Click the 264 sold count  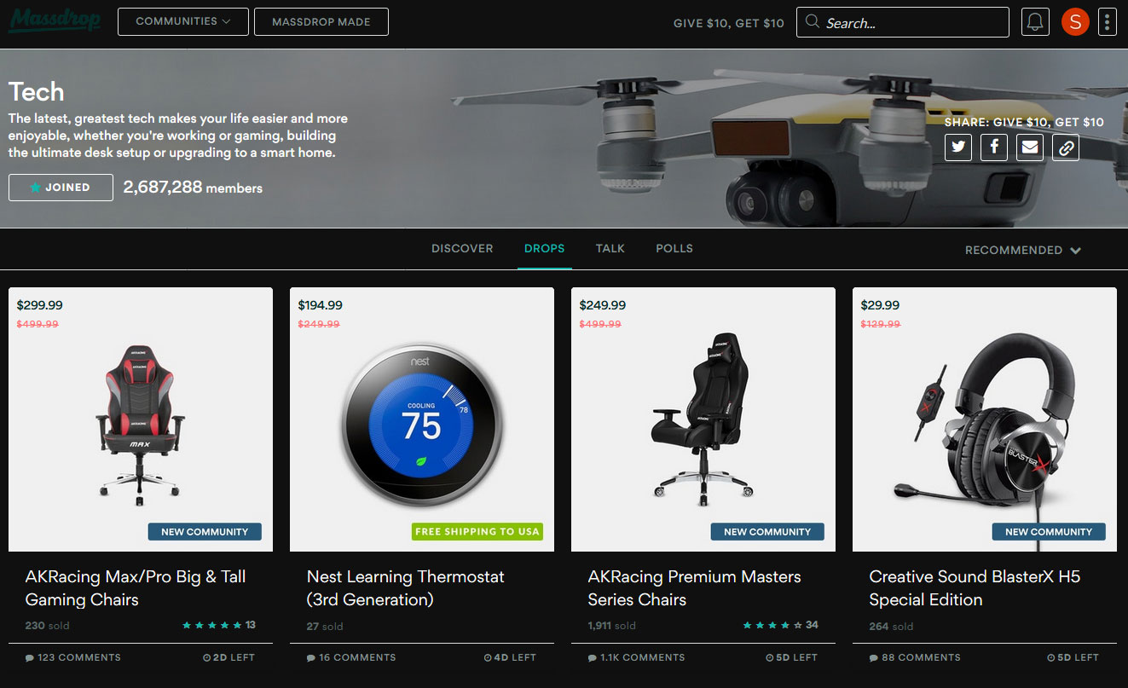pyautogui.click(x=891, y=626)
